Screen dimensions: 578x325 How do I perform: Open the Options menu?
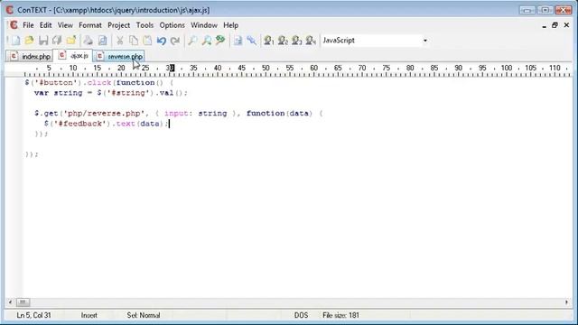(x=172, y=25)
